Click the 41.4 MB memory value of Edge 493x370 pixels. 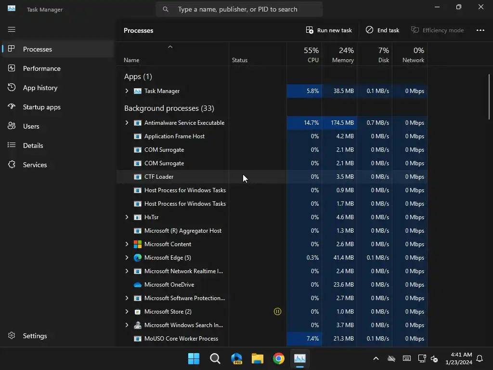coord(343,258)
